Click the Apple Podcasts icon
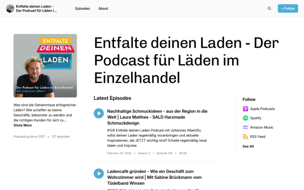304x190 pixels. [x=245, y=109]
